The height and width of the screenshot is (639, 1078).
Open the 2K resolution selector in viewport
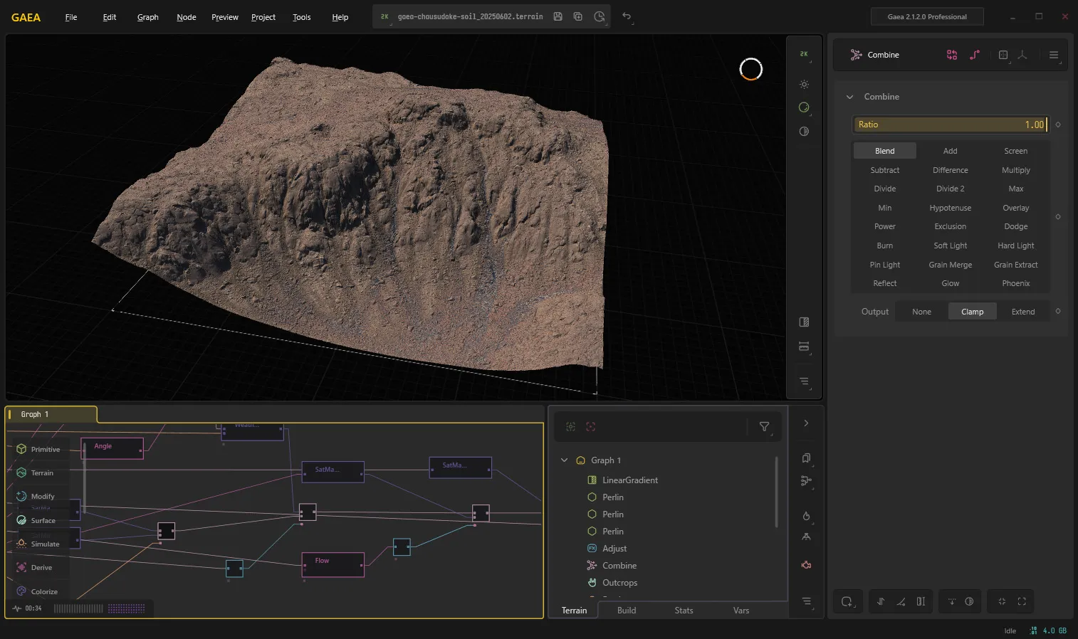tap(804, 54)
